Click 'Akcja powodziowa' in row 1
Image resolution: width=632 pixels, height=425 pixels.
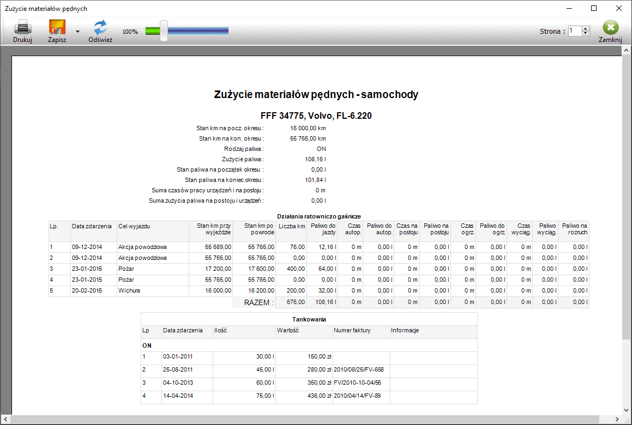pos(142,247)
